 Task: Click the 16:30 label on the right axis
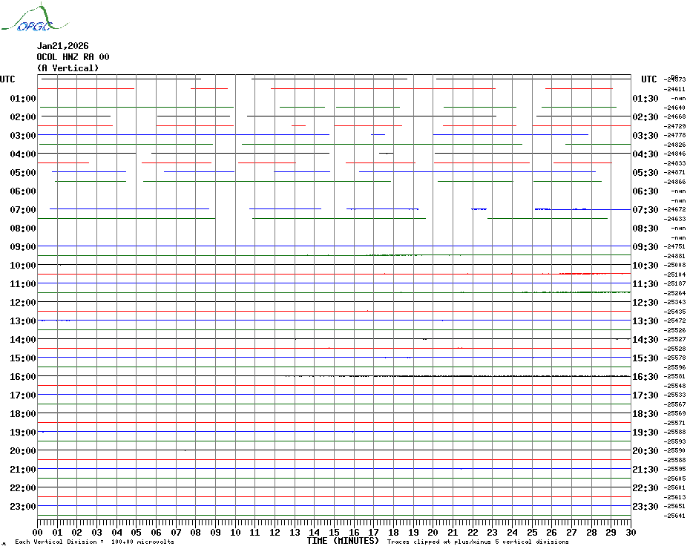click(645, 377)
